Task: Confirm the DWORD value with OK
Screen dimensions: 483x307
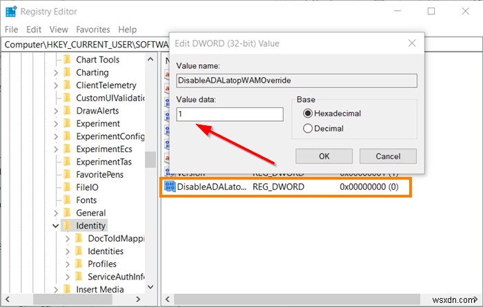Action: click(324, 156)
